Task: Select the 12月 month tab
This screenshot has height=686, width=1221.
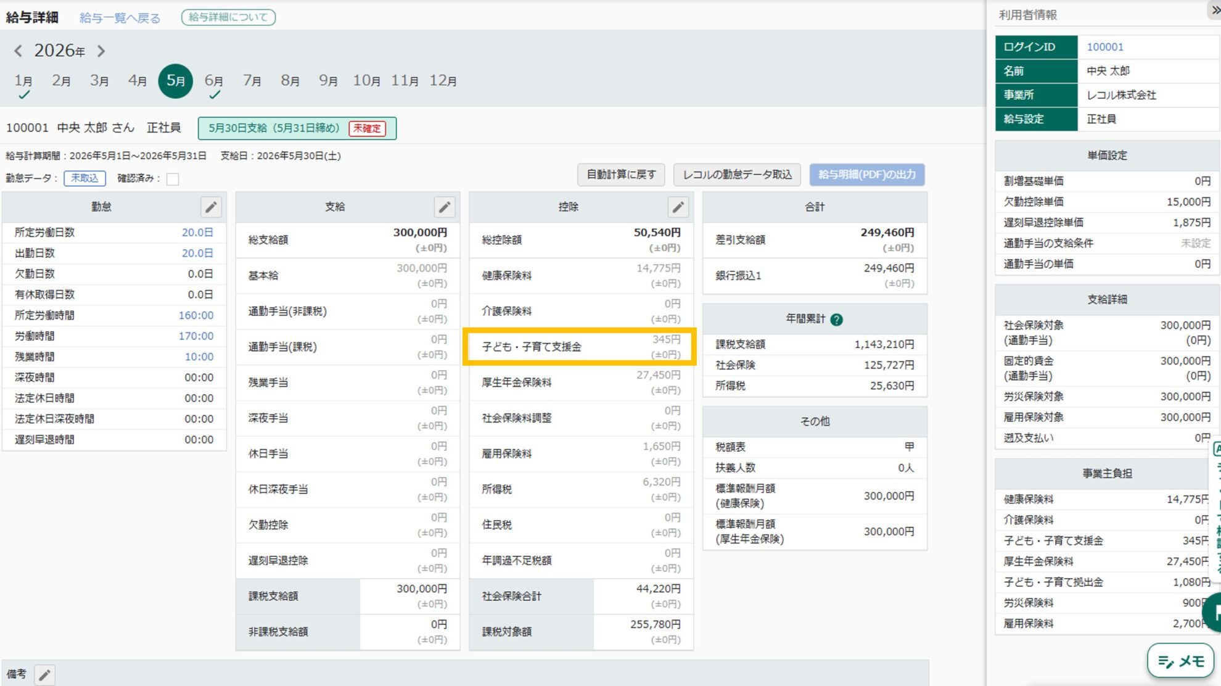Action: (x=443, y=81)
